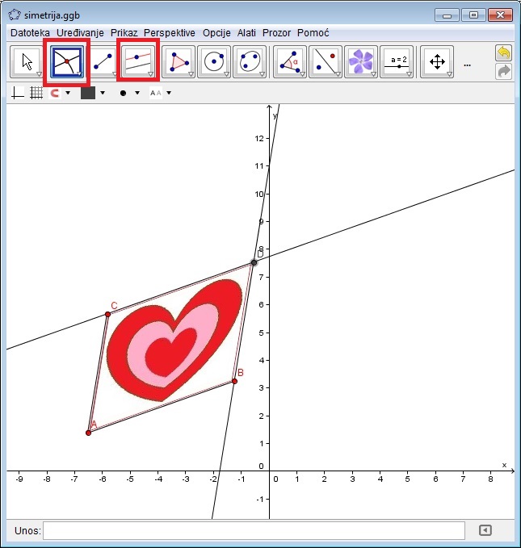Select the Slider a=2 tool
521x548 pixels.
click(397, 61)
